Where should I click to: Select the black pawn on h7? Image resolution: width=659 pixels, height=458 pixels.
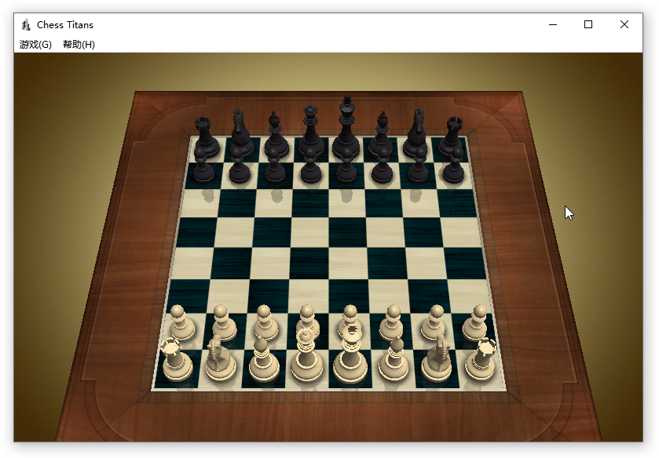453,165
